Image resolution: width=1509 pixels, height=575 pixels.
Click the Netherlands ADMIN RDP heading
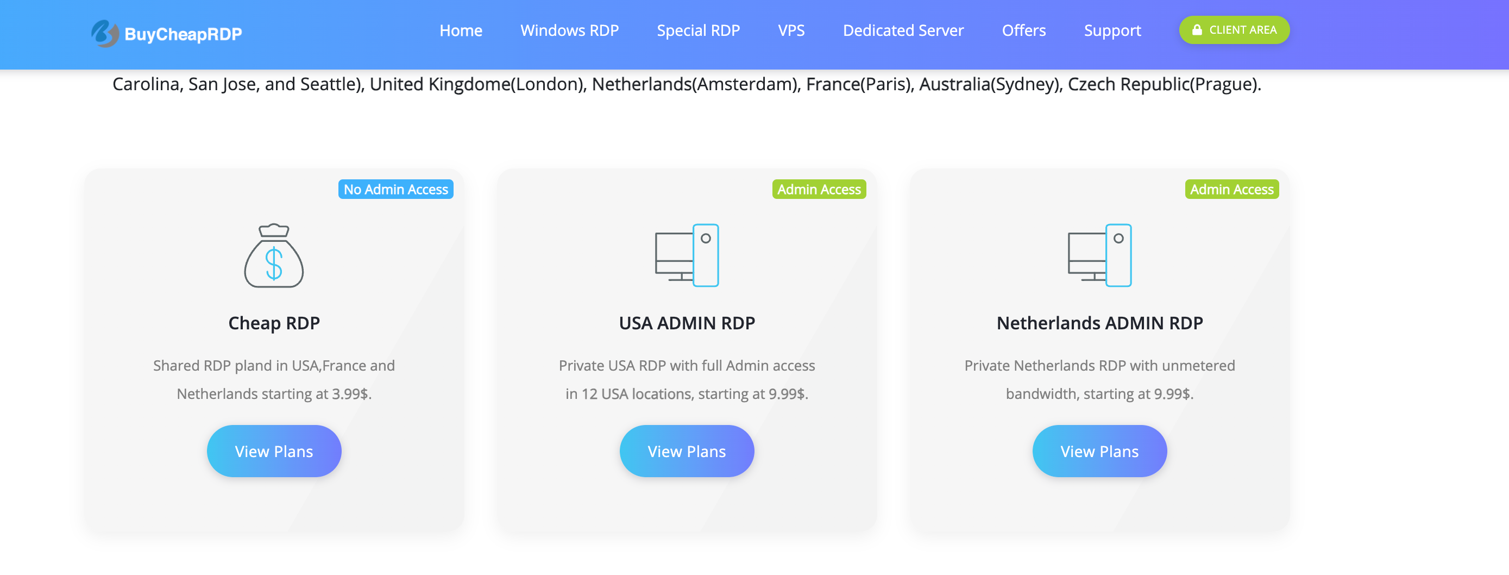[1099, 323]
